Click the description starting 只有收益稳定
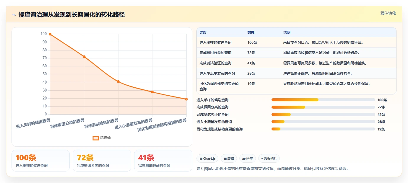The width and height of the screenshot is (408, 183). 326,84
